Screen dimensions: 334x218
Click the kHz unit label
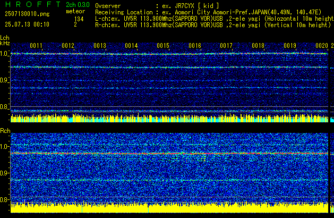[5, 43]
